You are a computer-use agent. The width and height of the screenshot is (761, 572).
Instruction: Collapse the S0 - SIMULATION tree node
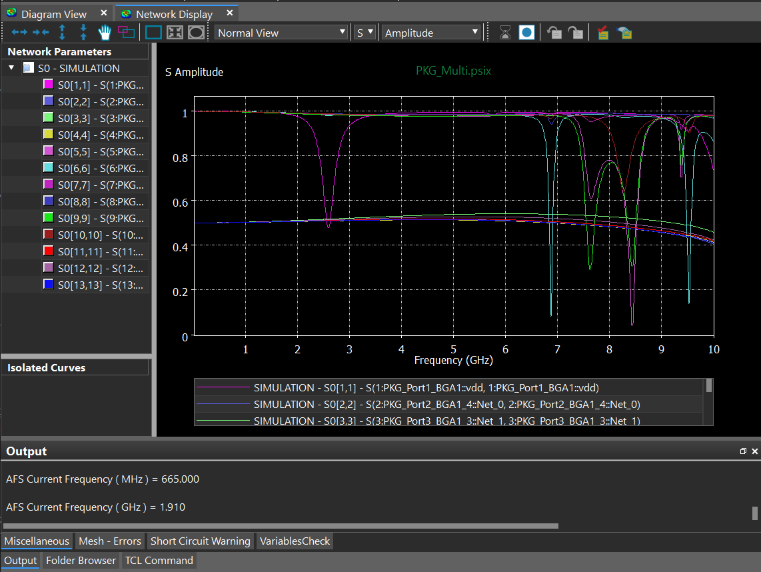(11, 68)
